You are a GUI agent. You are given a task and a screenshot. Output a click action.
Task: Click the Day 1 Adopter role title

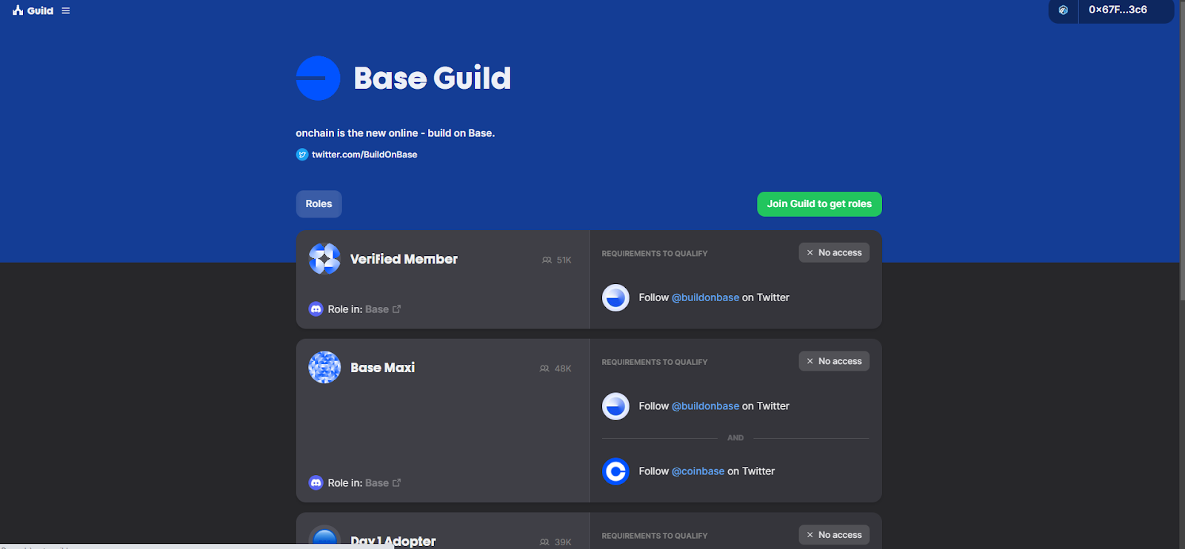coord(393,542)
